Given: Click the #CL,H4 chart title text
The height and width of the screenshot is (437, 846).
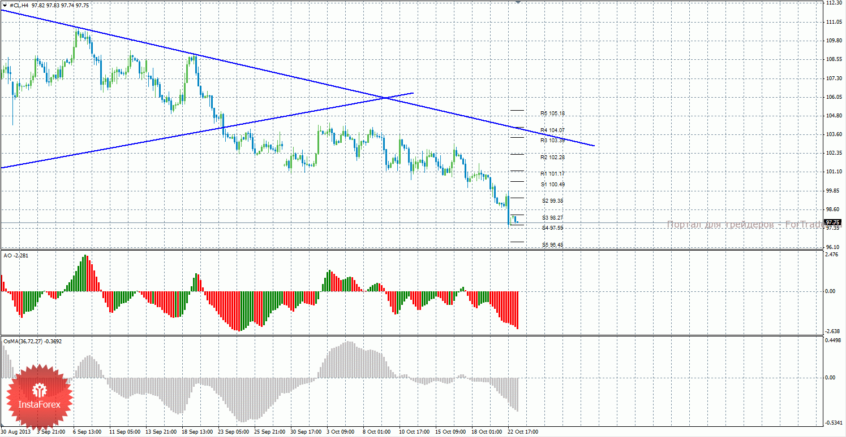Looking at the screenshot, I should click(x=20, y=6).
